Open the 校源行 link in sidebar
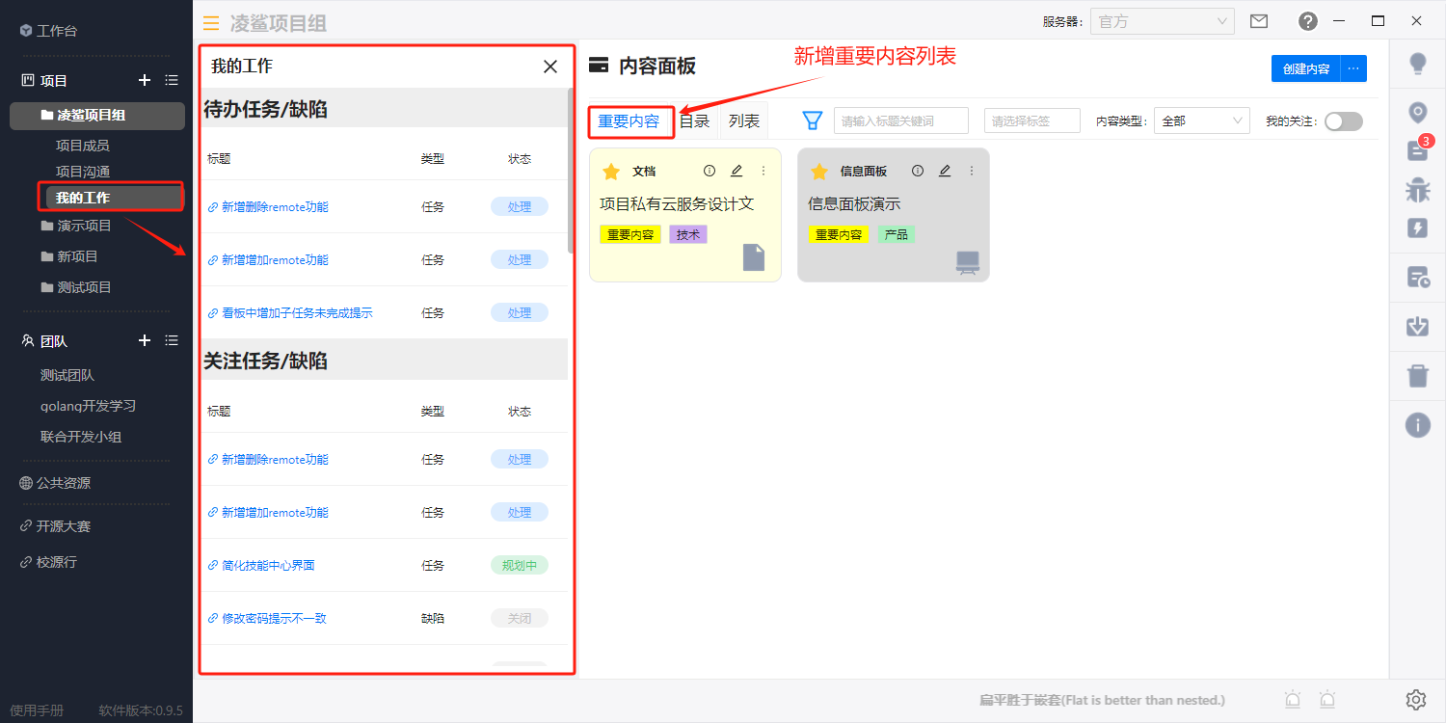This screenshot has height=723, width=1446. (x=56, y=561)
